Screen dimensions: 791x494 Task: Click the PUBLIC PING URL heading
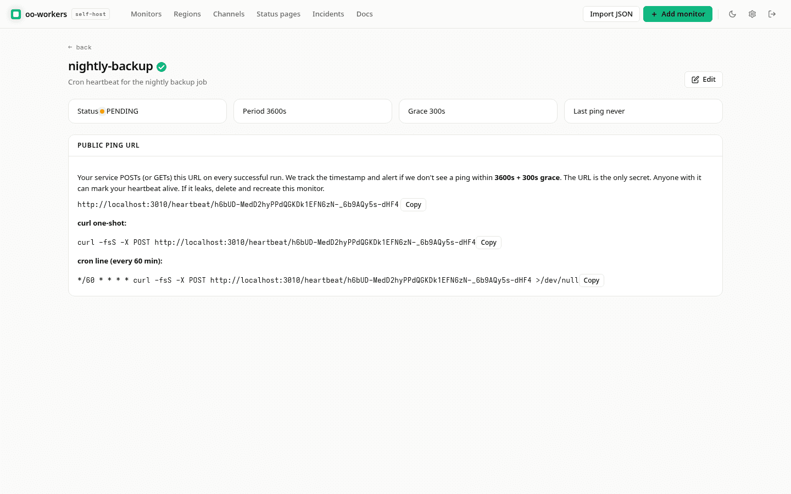108,145
